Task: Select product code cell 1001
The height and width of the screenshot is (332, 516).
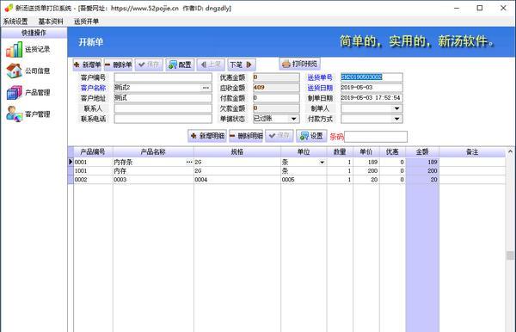Action: pyautogui.click(x=93, y=171)
